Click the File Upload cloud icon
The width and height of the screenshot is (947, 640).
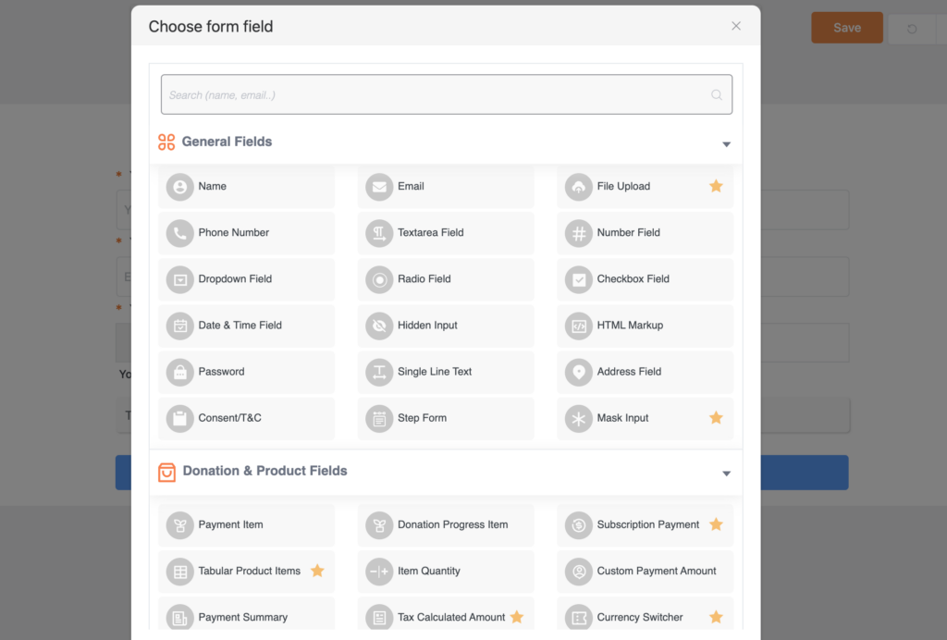tap(579, 187)
